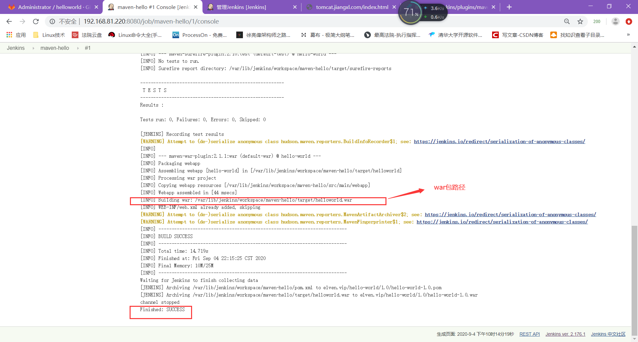Open the 幕布 bookmark
The image size is (638, 342).
pyautogui.click(x=328, y=35)
